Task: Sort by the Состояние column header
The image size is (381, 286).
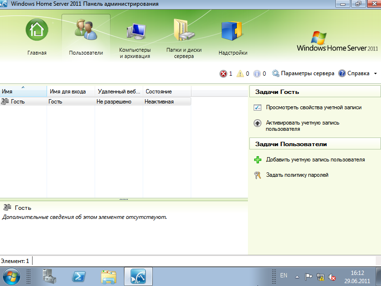Action: point(167,91)
